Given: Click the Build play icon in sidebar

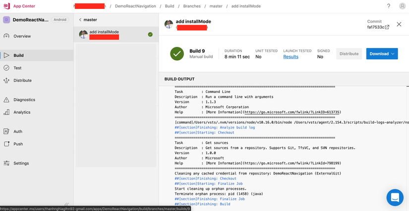Looking at the screenshot, I should click(x=6, y=55).
